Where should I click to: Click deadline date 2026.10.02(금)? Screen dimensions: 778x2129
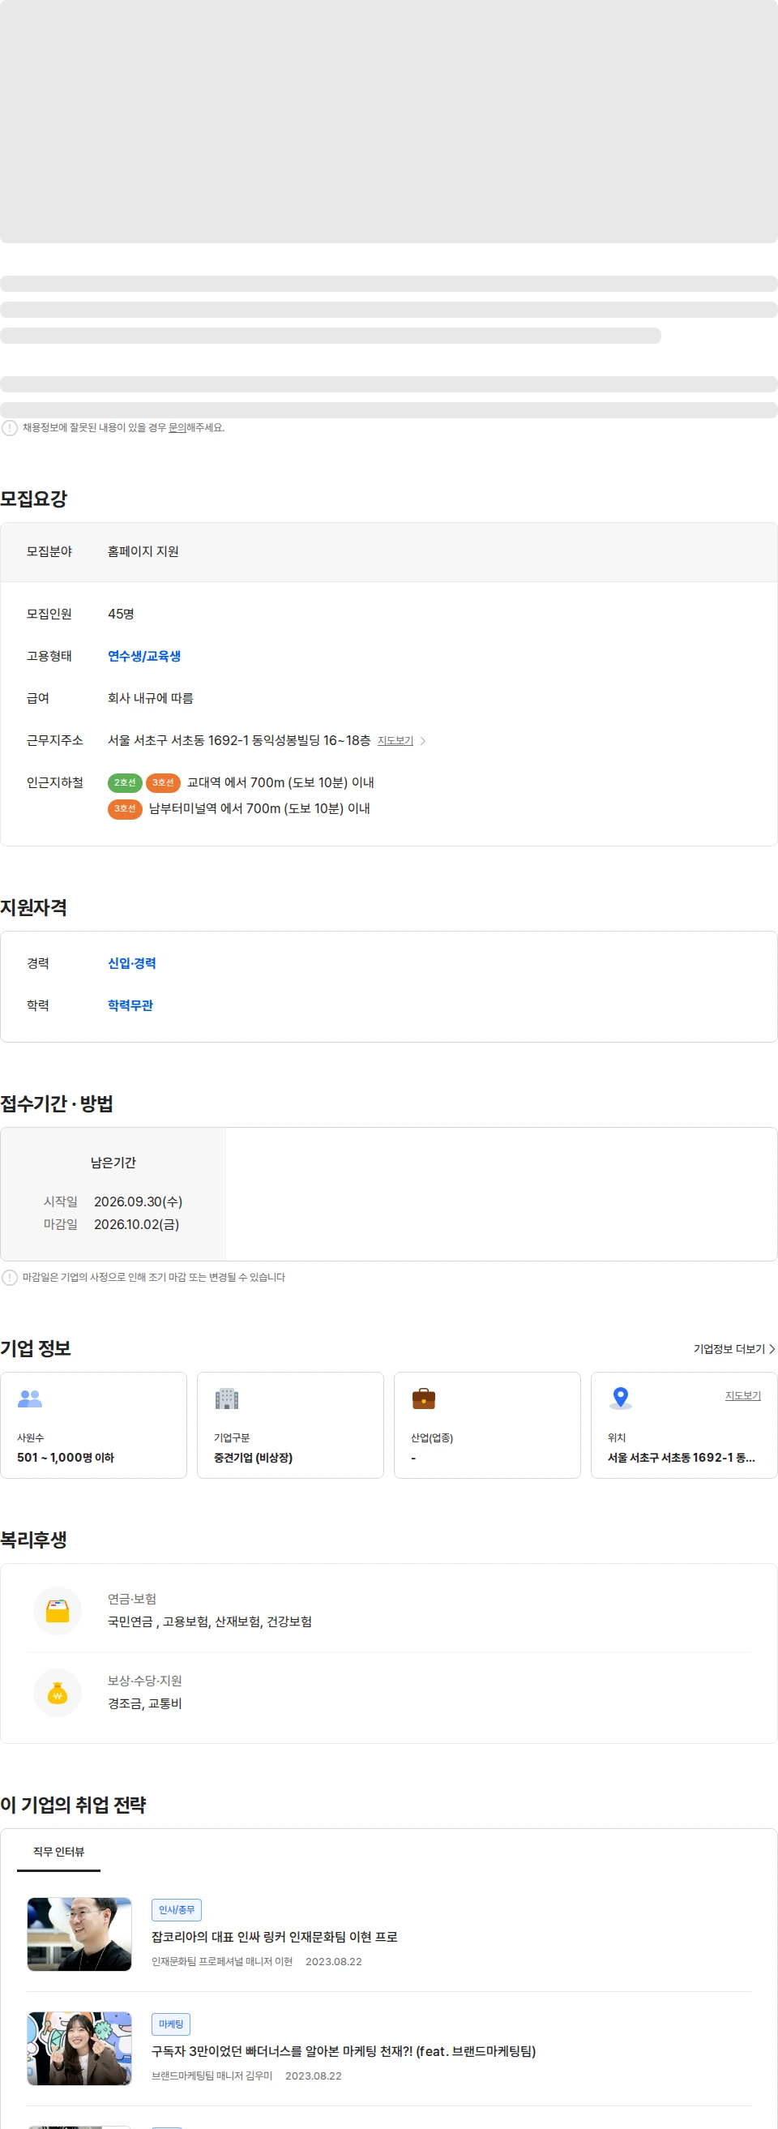pos(136,1224)
